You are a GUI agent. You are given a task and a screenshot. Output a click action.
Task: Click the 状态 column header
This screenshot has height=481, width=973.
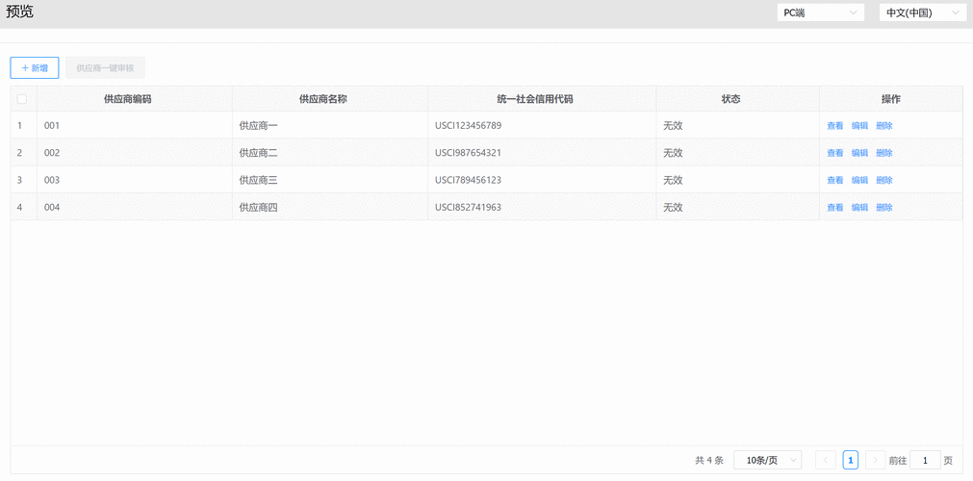(730, 99)
